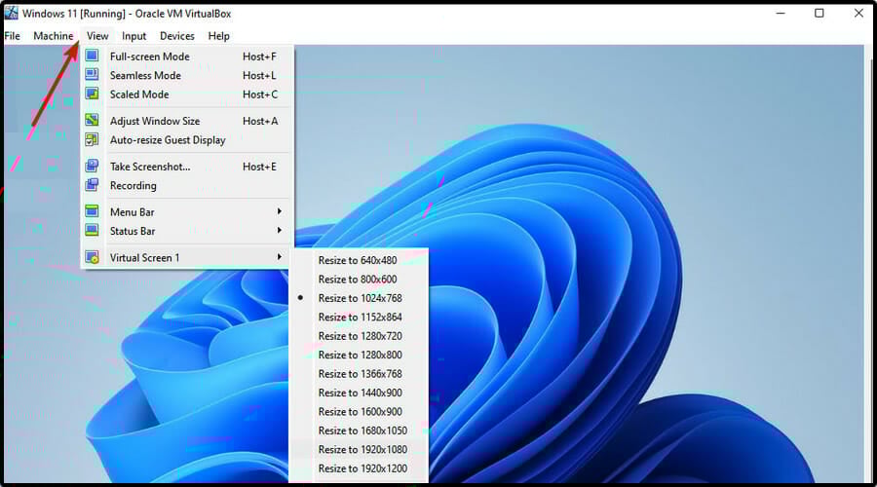Open the Help menu

[x=218, y=36]
